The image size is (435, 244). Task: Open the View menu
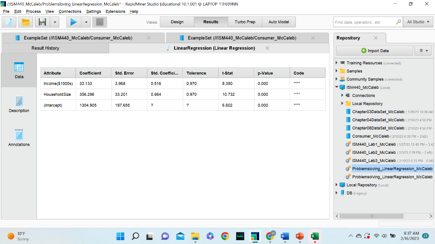coord(50,11)
